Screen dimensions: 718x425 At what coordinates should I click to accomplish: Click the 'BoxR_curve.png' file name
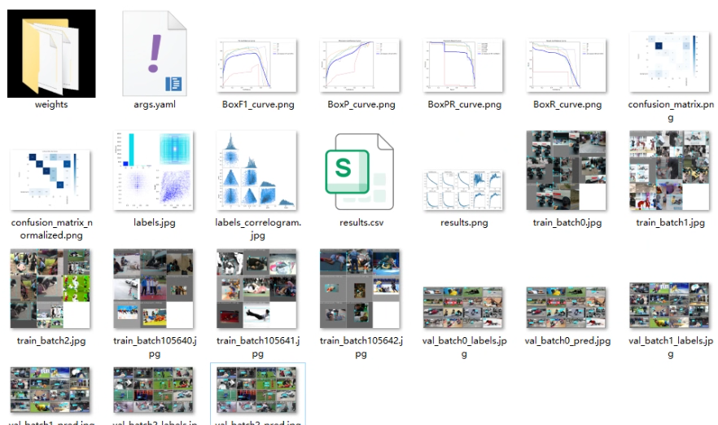point(567,104)
